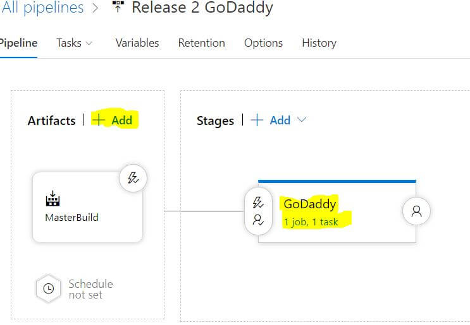Expand the Tasks tab dropdown arrow
Screen dimensions: 470x325
pos(89,44)
